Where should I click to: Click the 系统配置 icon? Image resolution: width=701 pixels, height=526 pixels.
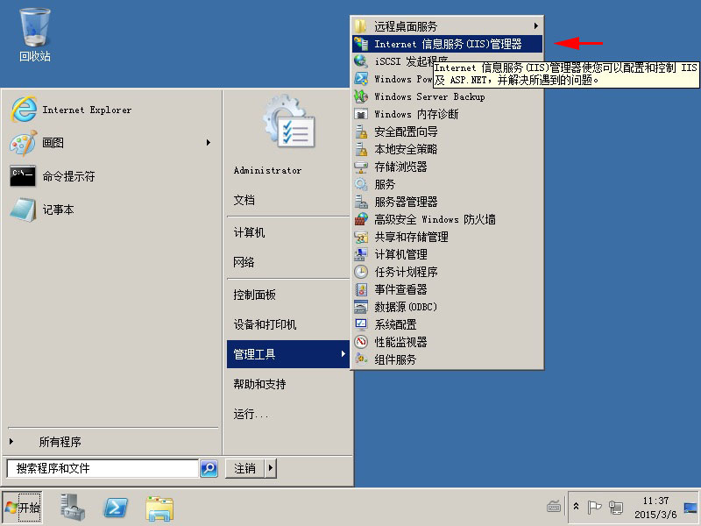(x=361, y=324)
